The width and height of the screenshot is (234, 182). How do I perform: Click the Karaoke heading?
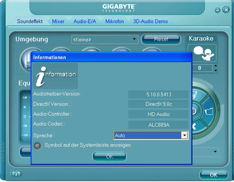pos(201,38)
